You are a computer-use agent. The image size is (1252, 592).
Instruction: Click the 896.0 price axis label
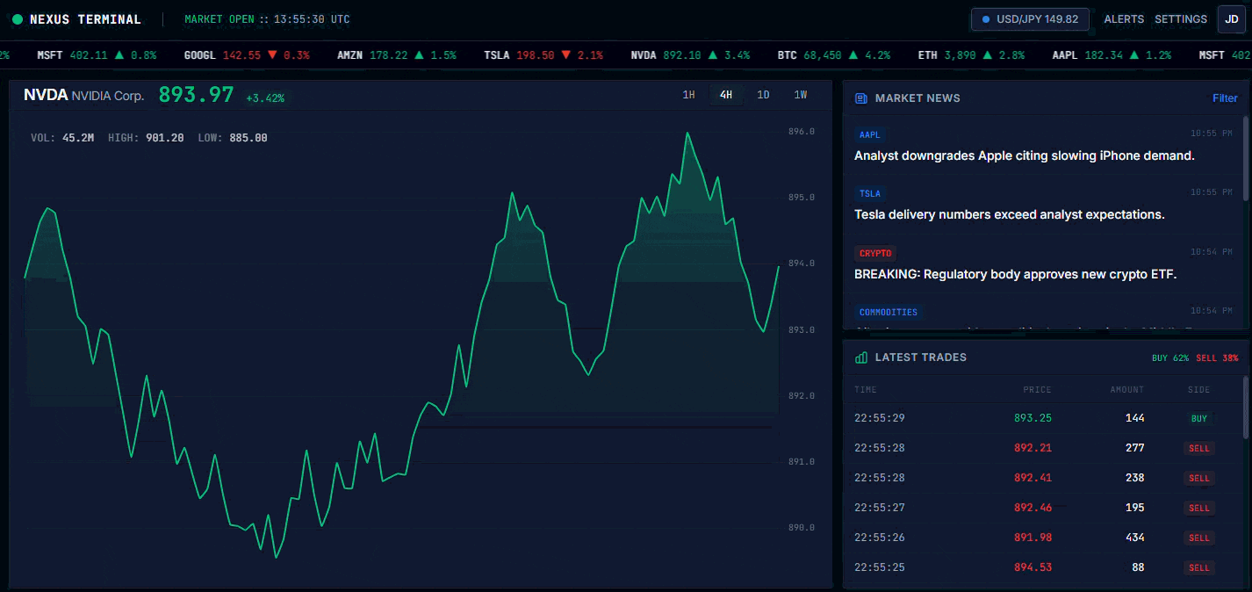tap(802, 132)
